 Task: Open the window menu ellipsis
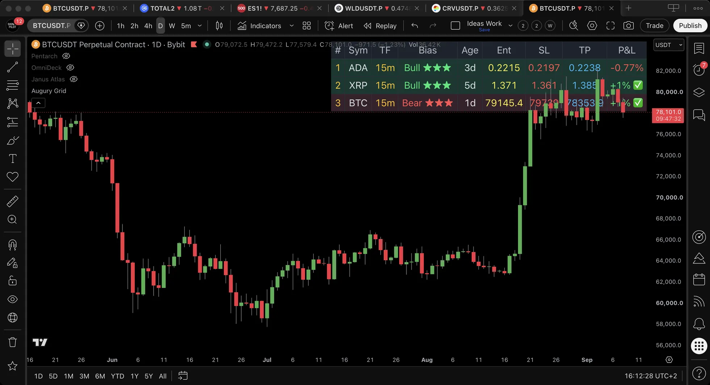pyautogui.click(x=698, y=8)
